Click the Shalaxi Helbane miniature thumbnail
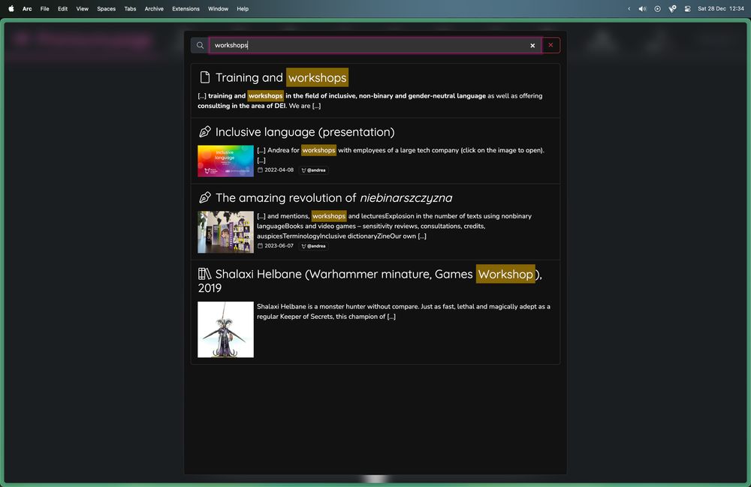The width and height of the screenshot is (751, 487). click(x=225, y=329)
